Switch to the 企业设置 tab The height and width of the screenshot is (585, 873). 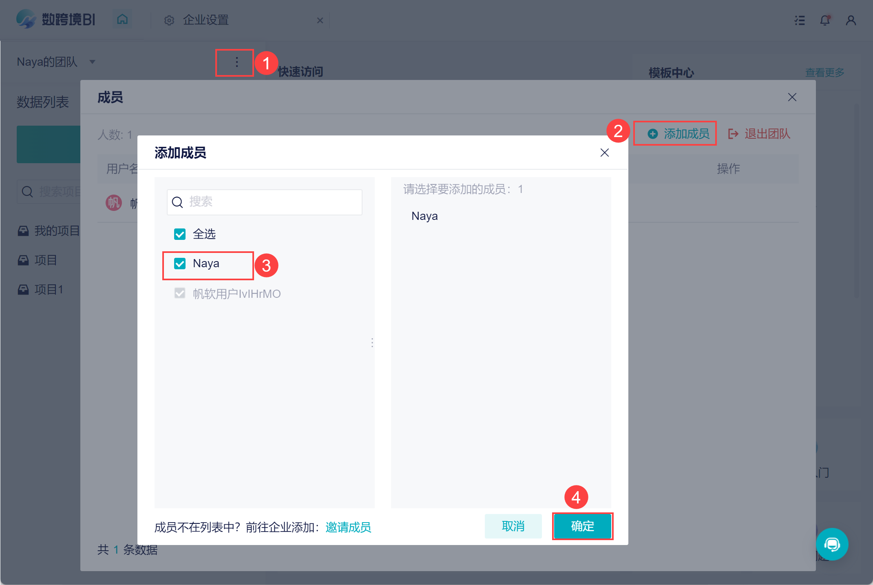tap(206, 20)
